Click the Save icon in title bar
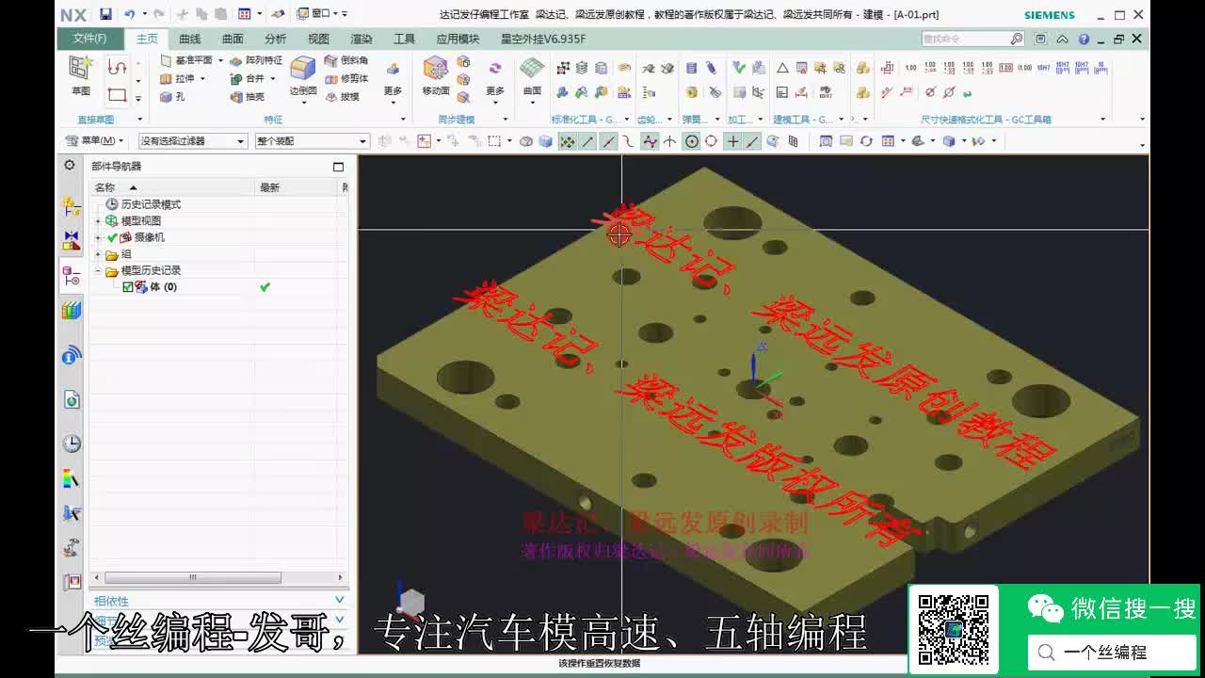 tap(105, 14)
